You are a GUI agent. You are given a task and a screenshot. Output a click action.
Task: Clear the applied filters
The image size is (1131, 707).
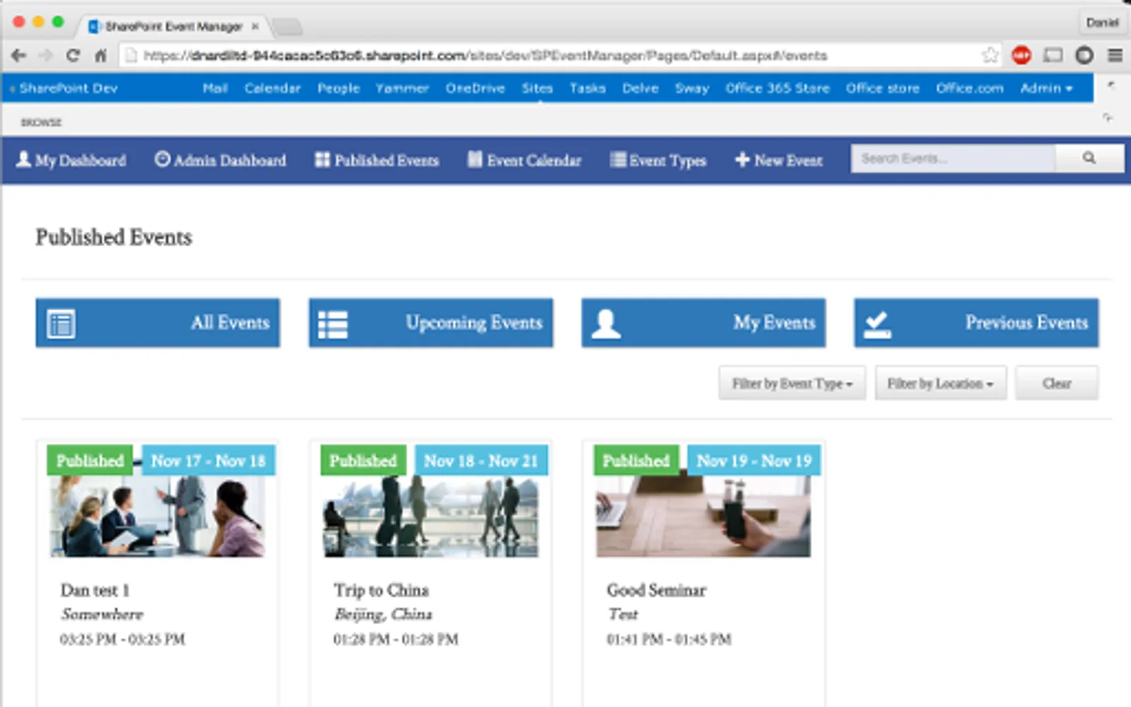click(x=1057, y=383)
